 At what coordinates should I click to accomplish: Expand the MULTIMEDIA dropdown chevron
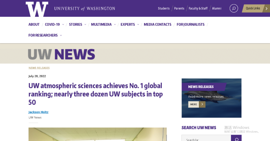point(115,25)
